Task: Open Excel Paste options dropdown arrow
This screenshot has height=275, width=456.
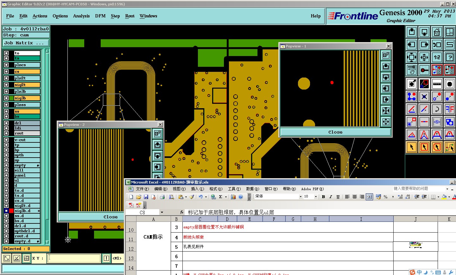Action: [x=186, y=197]
